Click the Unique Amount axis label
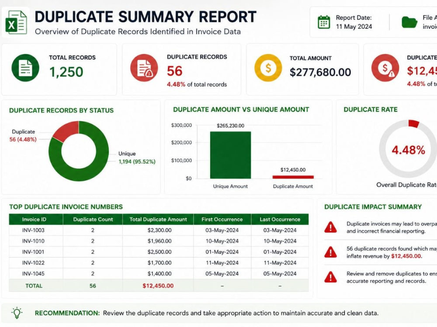 [230, 186]
